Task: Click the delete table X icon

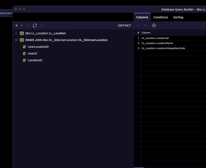Action: 42,26
